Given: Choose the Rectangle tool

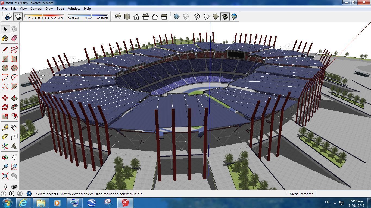Looking at the screenshot, I should [5, 59].
